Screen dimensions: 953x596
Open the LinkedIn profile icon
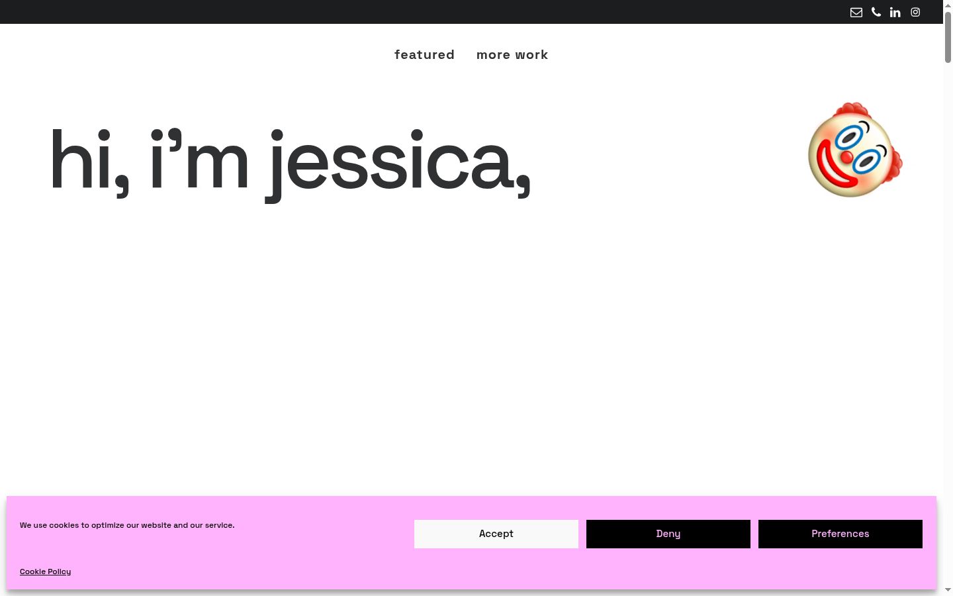895,12
